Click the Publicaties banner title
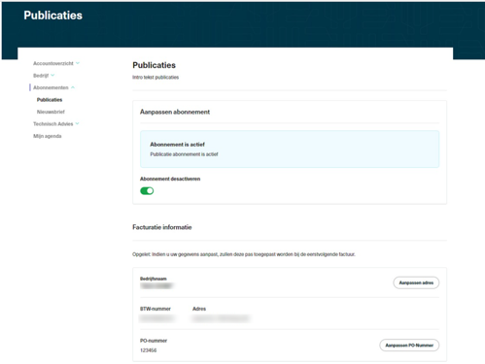Image resolution: width=485 pixels, height=364 pixels. [53, 16]
